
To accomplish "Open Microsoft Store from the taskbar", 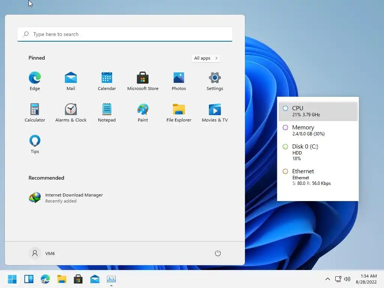I will [x=78, y=279].
